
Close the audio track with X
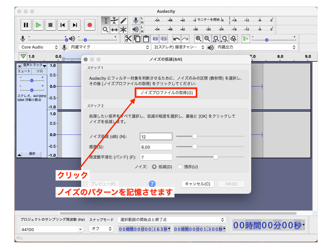[x=19, y=66]
